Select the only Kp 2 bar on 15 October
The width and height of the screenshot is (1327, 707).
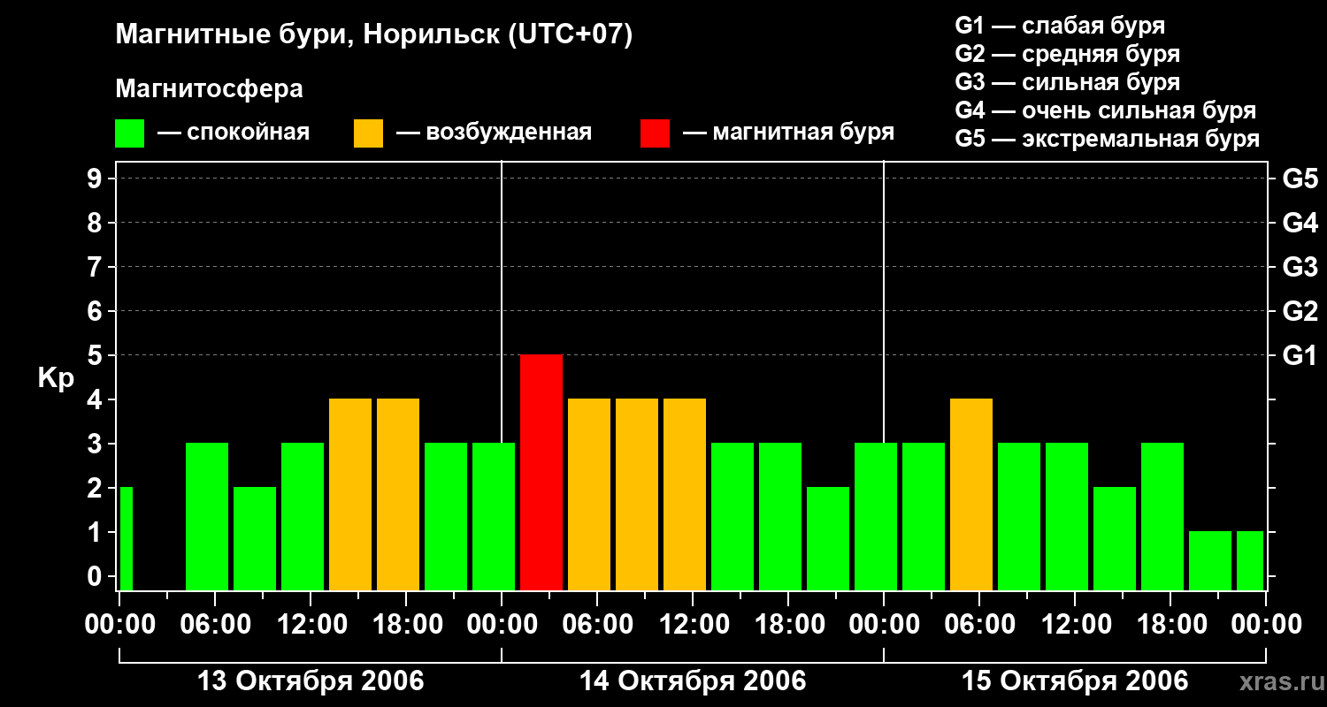point(1115,538)
